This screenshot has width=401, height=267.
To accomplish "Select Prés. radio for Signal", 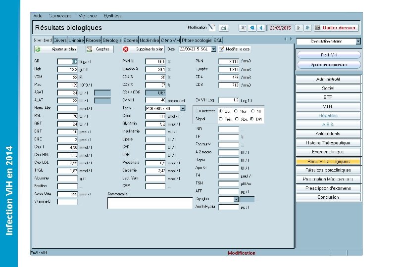I will coord(220,119).
